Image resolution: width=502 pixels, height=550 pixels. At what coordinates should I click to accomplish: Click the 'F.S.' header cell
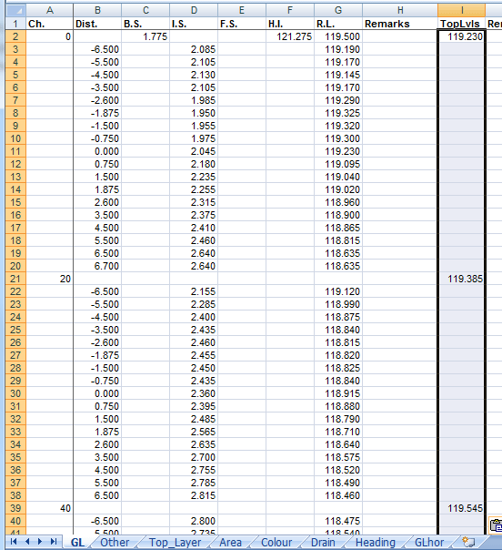pos(242,24)
